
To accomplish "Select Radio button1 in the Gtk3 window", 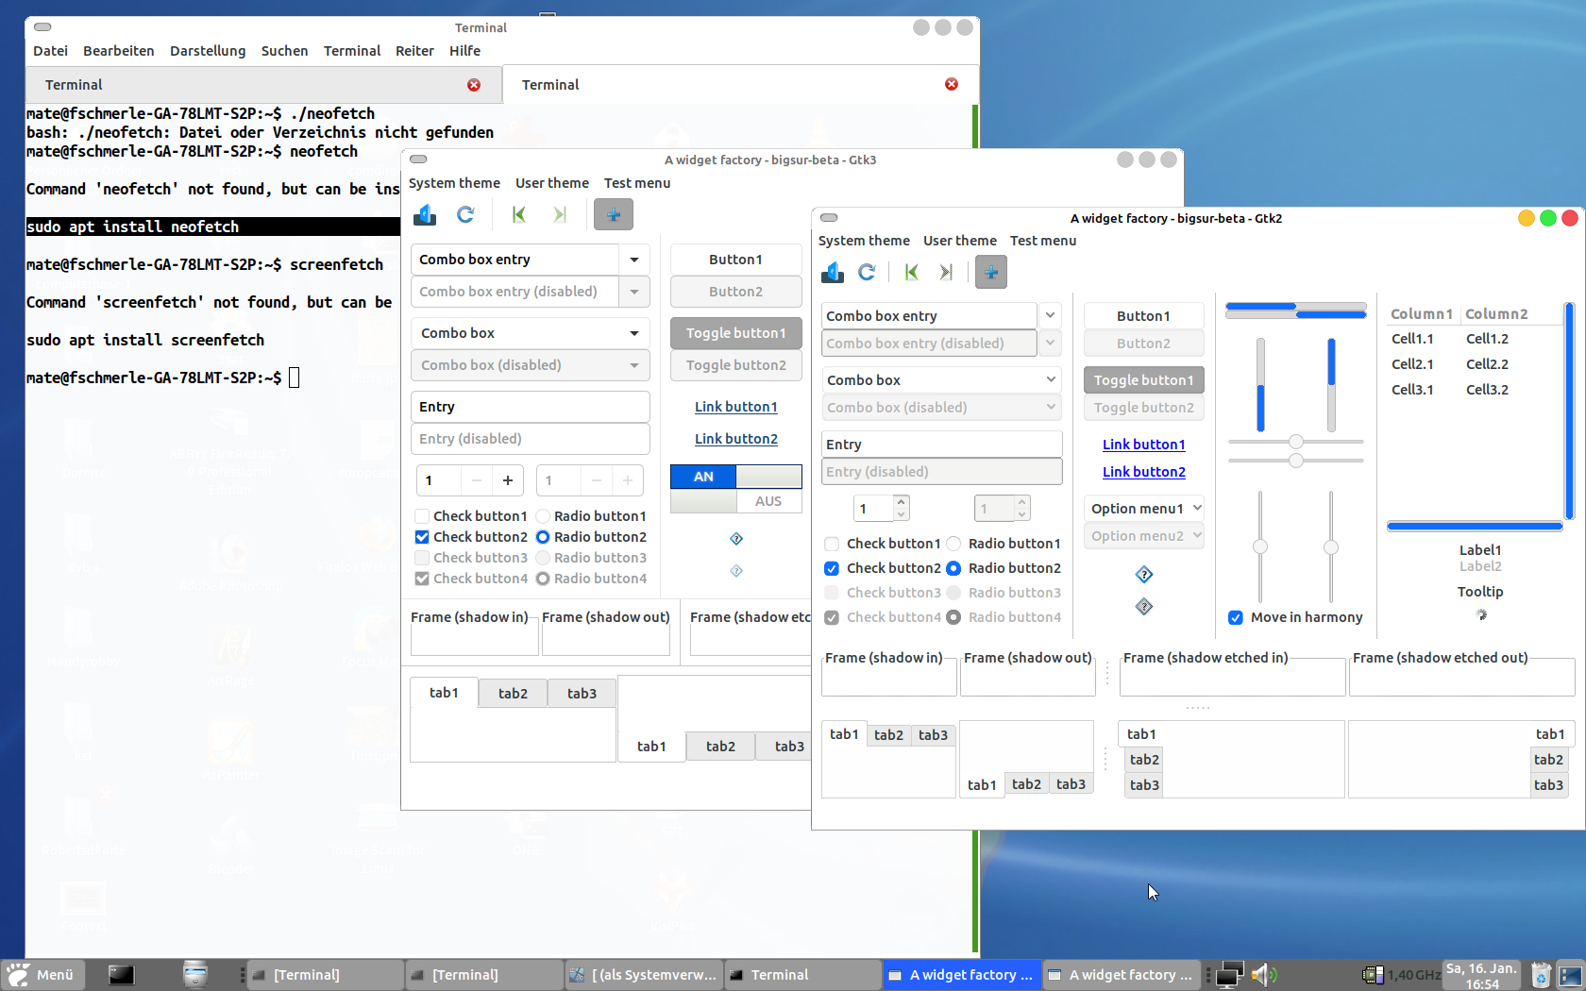I will [543, 516].
